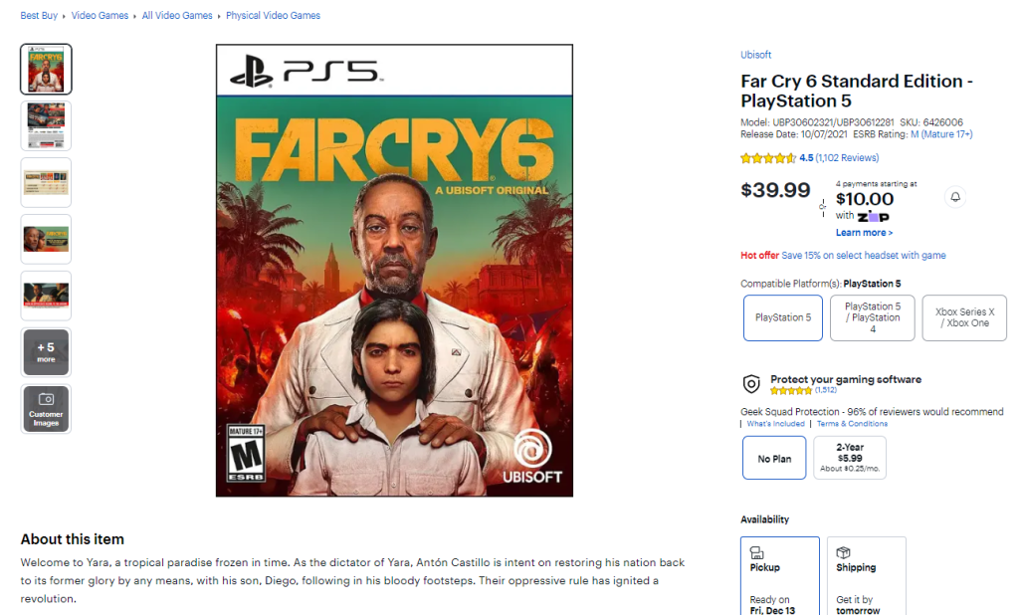Select the 2-Year $5.99 protection plan
1019x615 pixels.
click(849, 458)
